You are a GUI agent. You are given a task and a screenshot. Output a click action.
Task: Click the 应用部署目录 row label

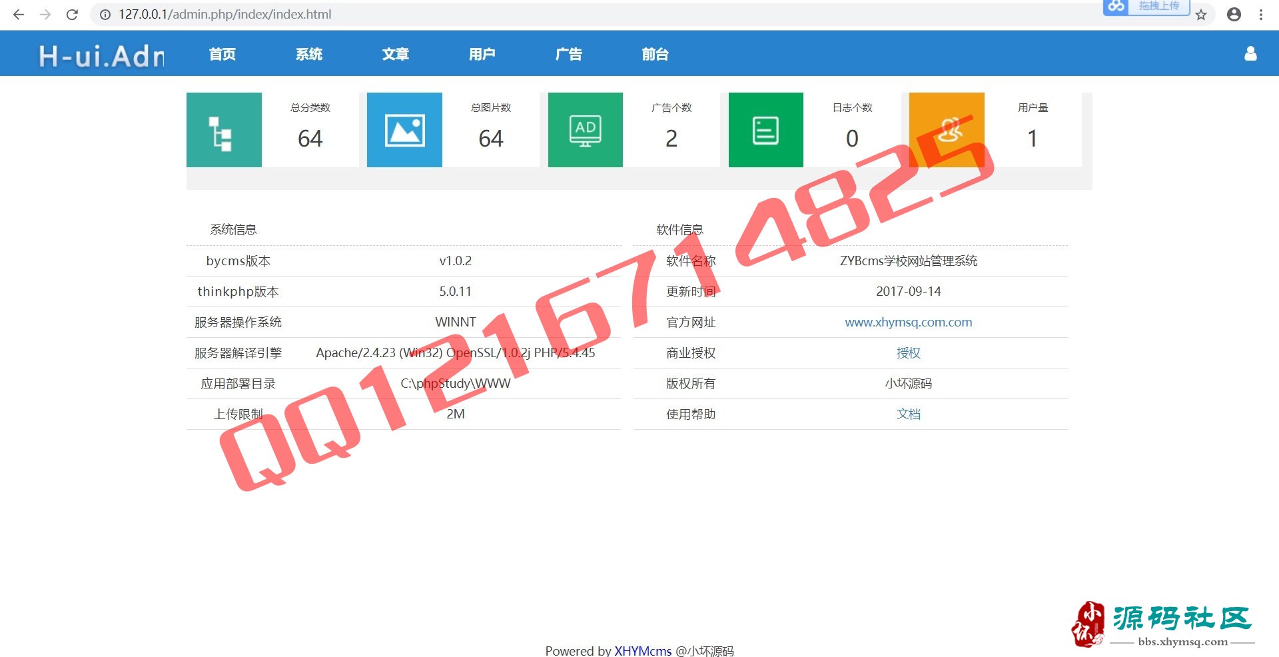point(238,384)
